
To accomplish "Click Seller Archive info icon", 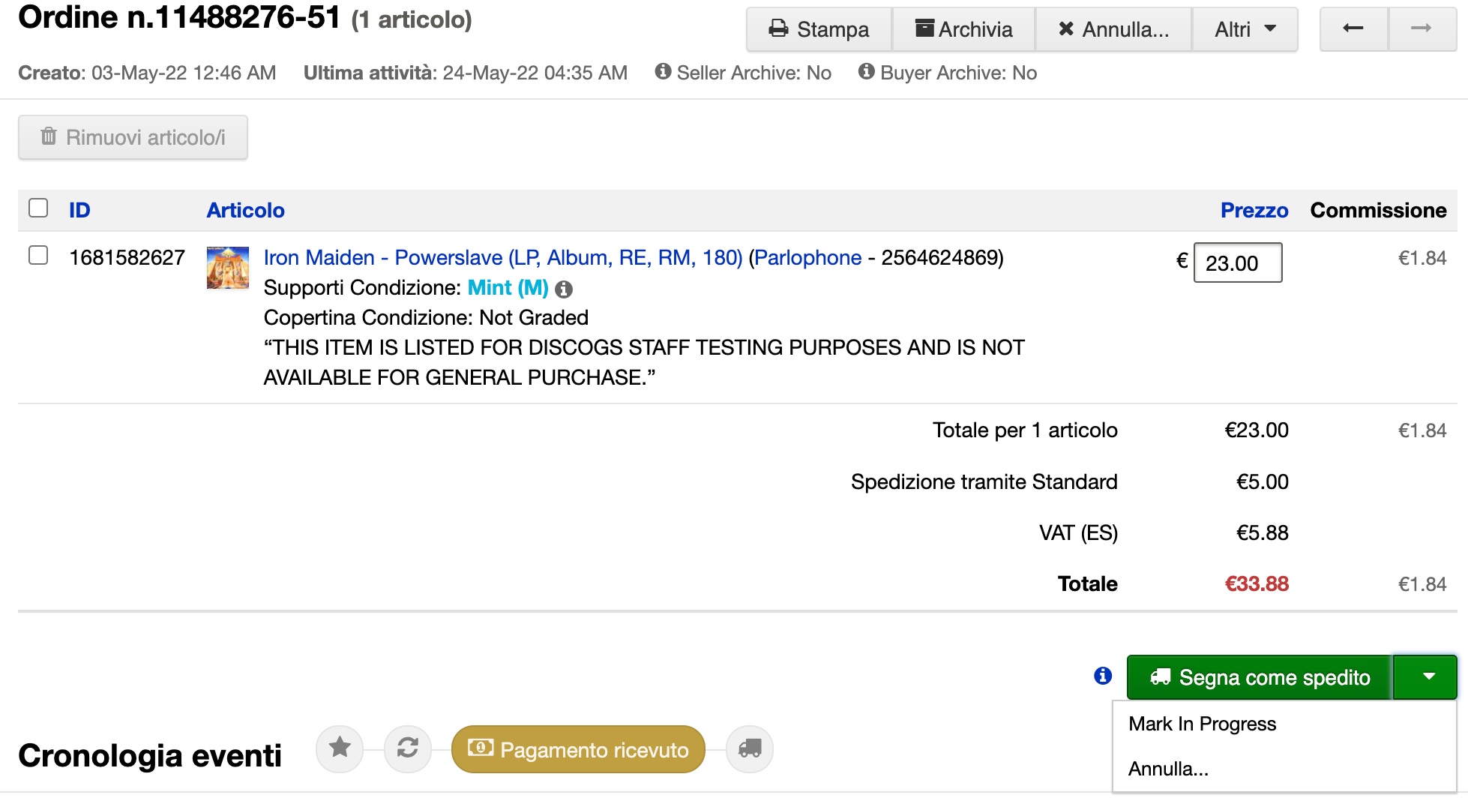I will (x=663, y=71).
